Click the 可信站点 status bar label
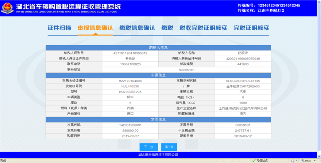Screen dimensions: 321x163 [262, 160]
